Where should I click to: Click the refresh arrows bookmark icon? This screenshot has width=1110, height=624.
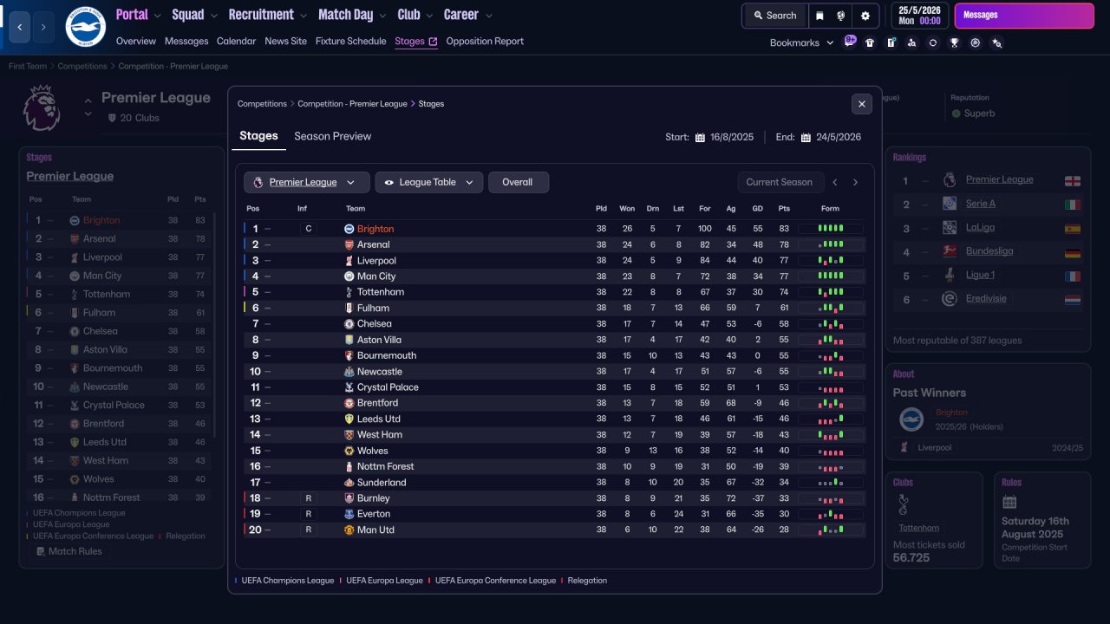tap(933, 42)
